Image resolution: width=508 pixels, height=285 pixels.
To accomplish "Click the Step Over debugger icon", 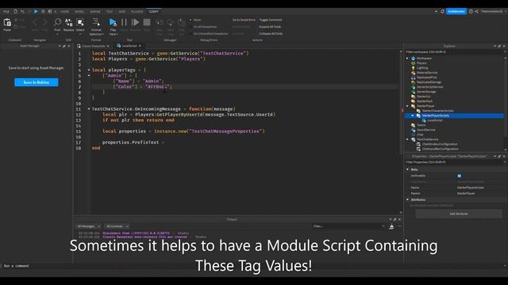I will 171,22.
